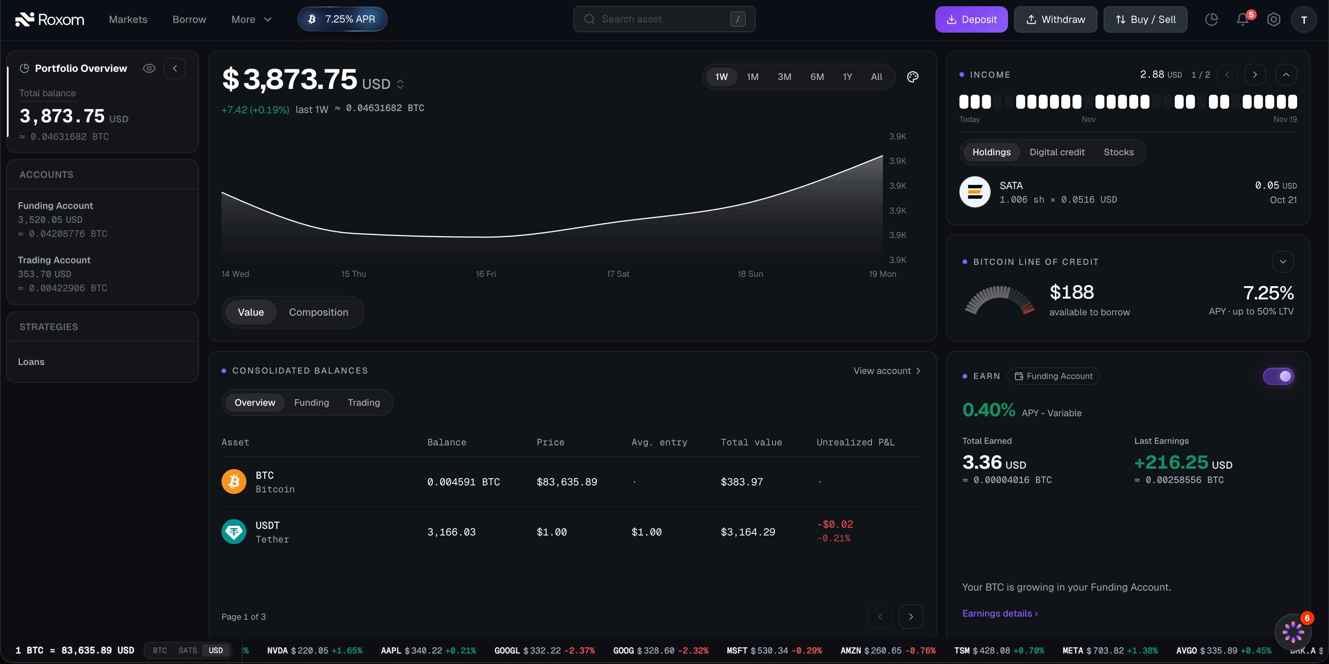
Task: Click the SATA asset icon
Action: click(x=975, y=192)
